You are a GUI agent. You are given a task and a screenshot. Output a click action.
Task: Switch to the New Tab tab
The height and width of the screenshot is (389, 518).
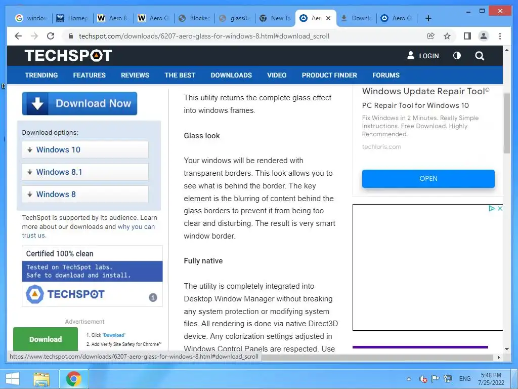[275, 18]
